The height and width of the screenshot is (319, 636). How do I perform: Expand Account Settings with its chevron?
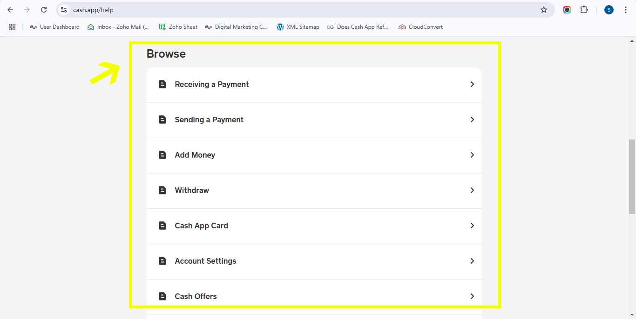[x=472, y=261]
